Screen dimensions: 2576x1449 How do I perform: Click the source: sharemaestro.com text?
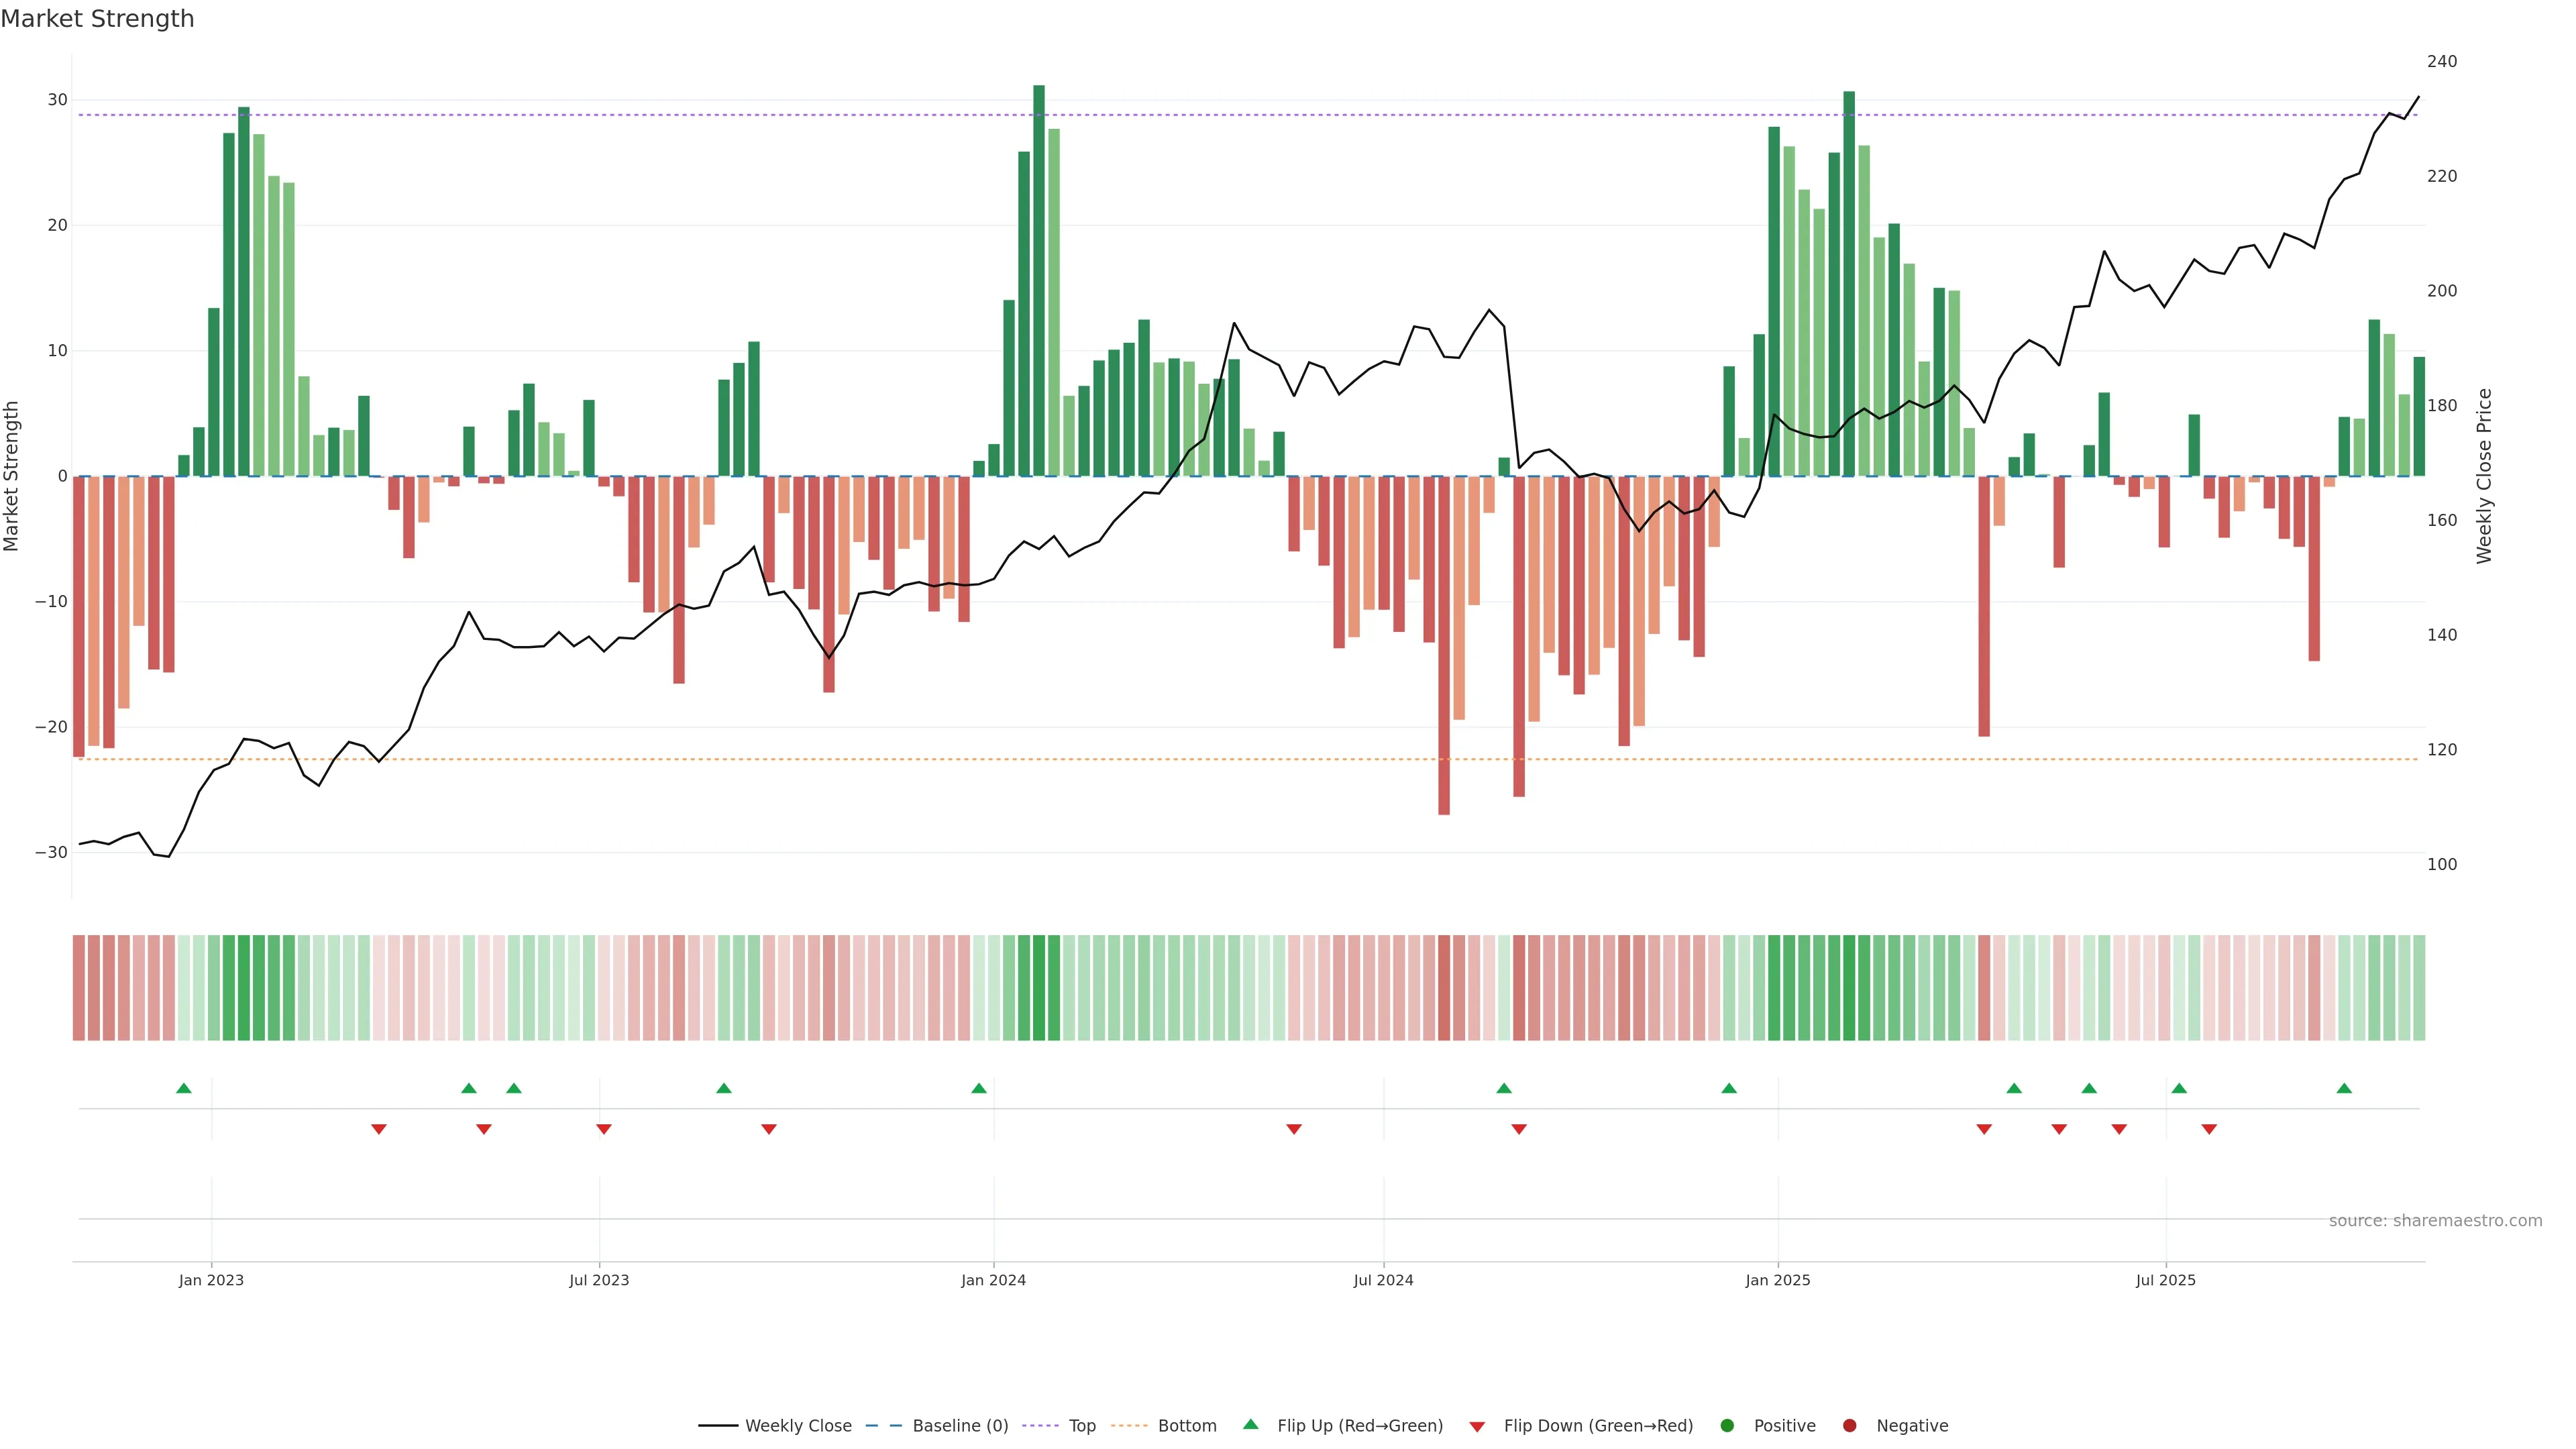point(2435,1221)
